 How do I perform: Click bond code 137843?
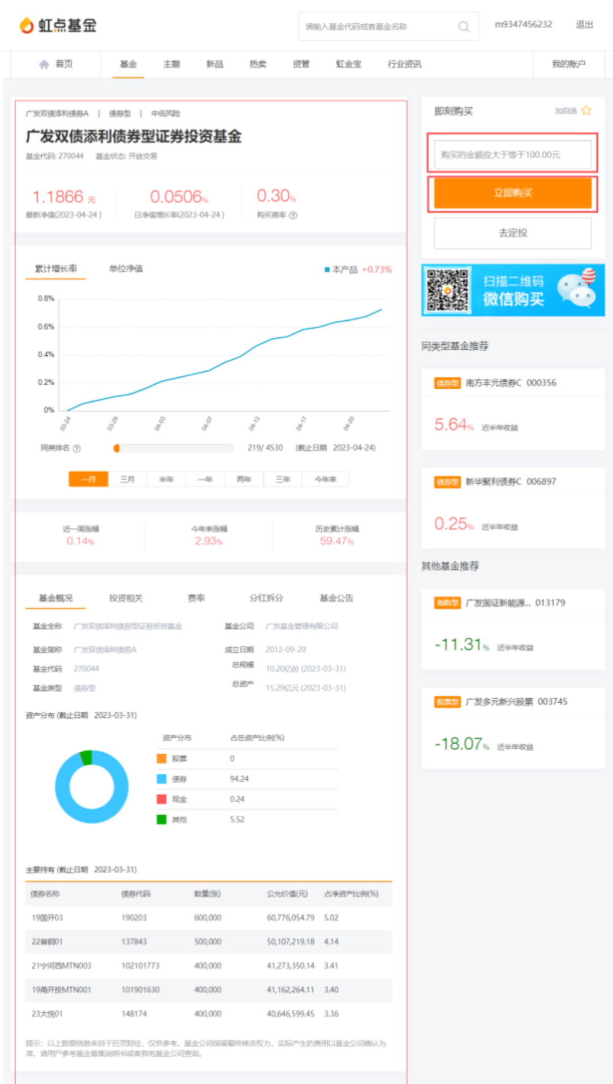coord(134,942)
